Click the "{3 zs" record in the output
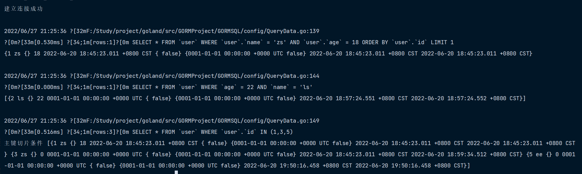Viewport: 582px width, 174px height. coord(19,154)
